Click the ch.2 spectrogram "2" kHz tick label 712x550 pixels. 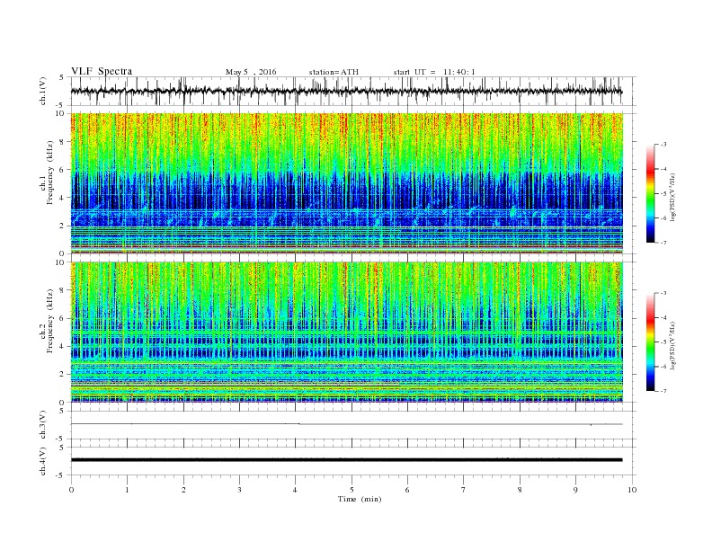tap(62, 375)
